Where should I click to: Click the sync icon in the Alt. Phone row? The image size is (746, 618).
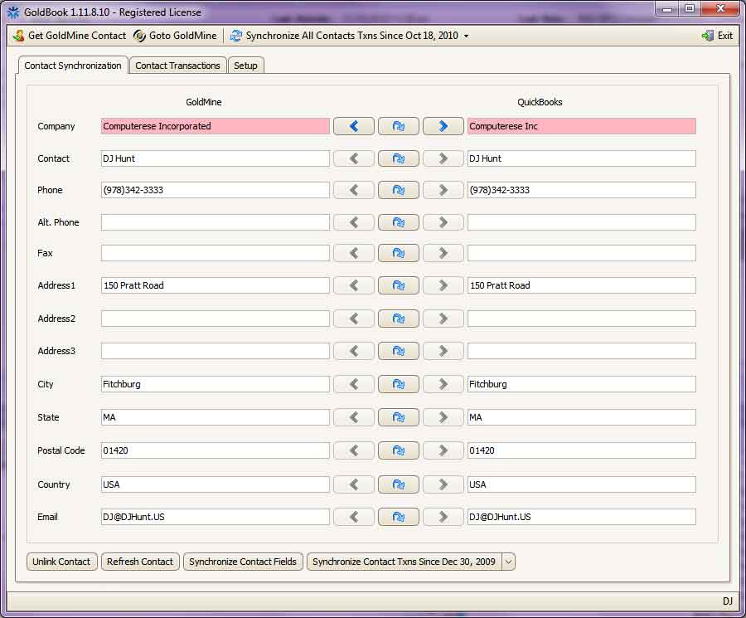coord(398,222)
